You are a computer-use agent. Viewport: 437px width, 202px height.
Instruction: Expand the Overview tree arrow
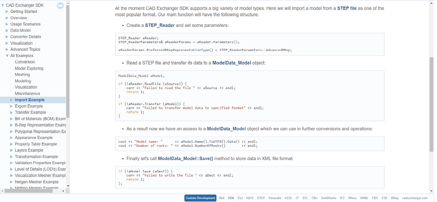7,18
